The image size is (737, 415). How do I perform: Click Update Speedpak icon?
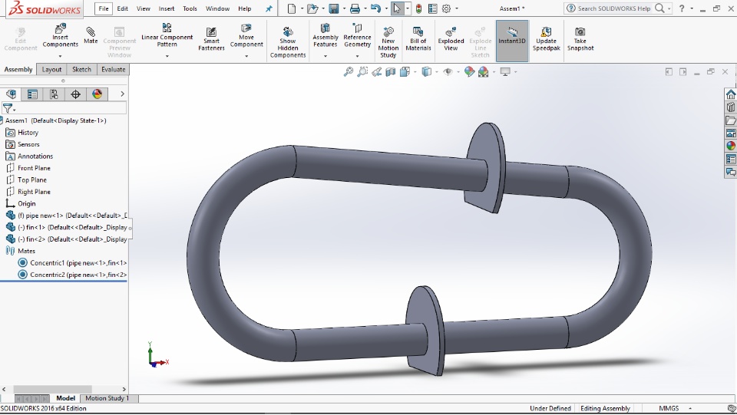point(546,38)
